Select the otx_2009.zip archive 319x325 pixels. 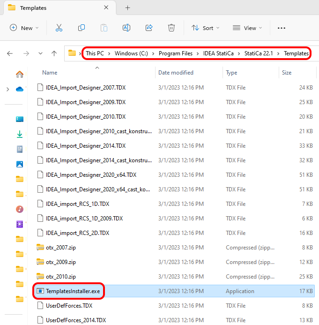tap(60, 262)
